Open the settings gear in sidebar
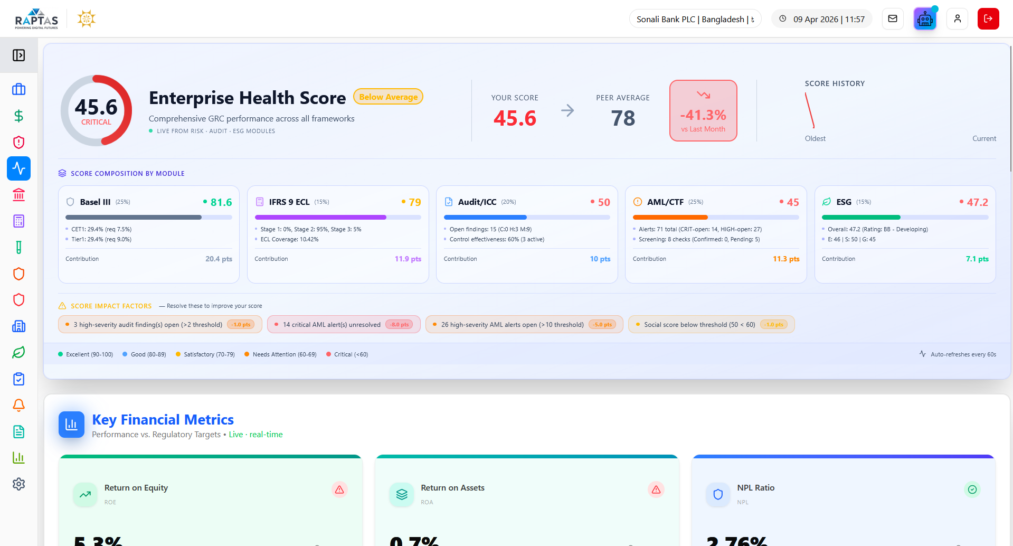The width and height of the screenshot is (1013, 546). coord(18,484)
